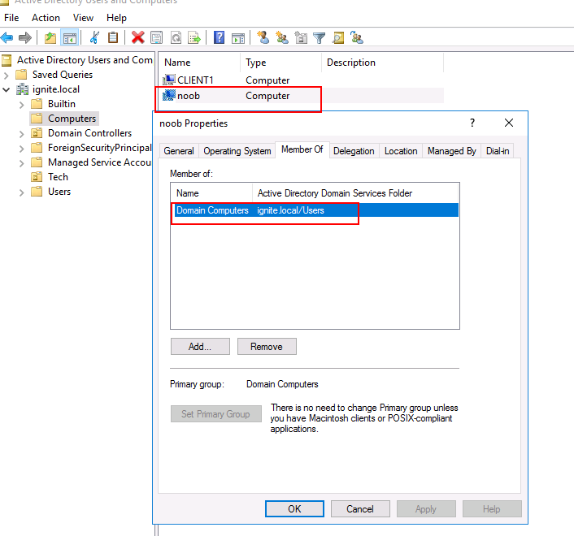Sort by the Type column header
This screenshot has width=574, height=536.
tap(280, 63)
